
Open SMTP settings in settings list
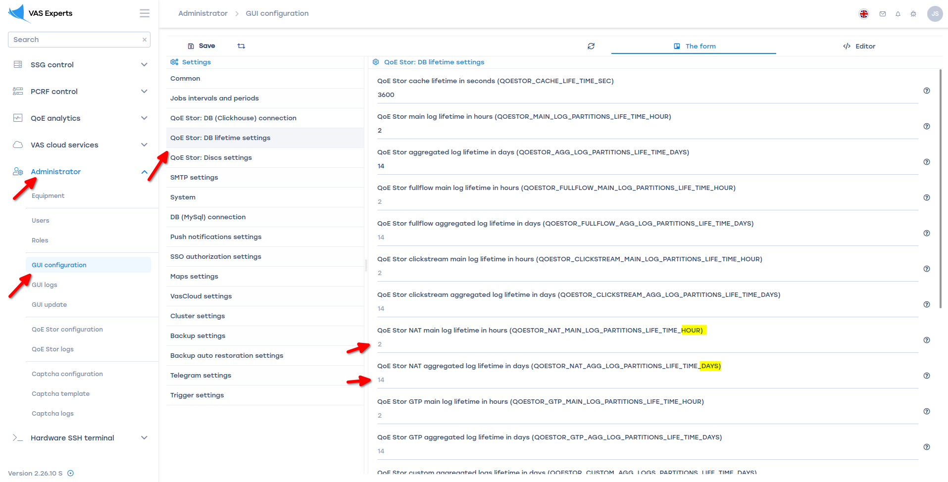click(x=194, y=178)
